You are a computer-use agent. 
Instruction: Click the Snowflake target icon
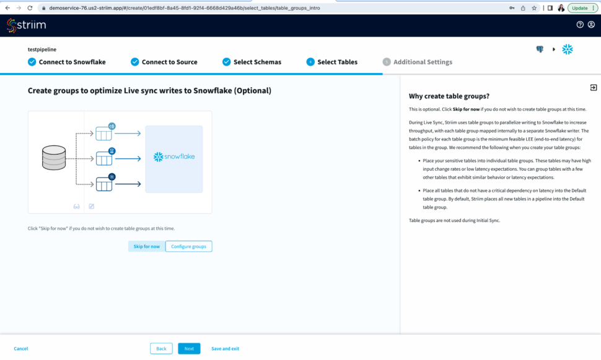pos(567,49)
